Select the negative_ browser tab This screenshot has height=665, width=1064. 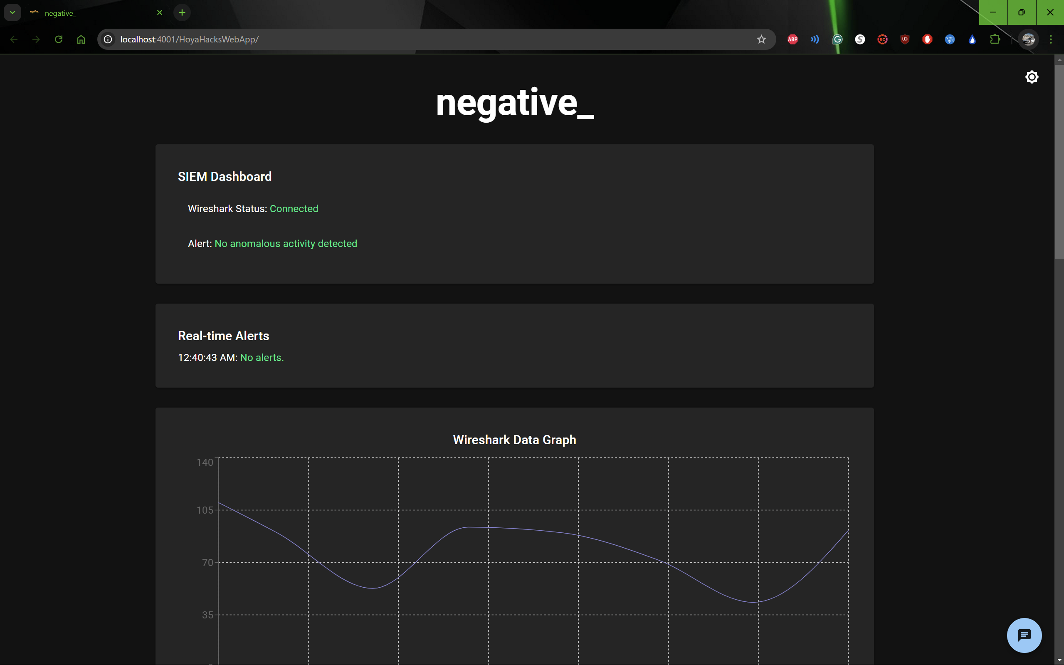88,13
